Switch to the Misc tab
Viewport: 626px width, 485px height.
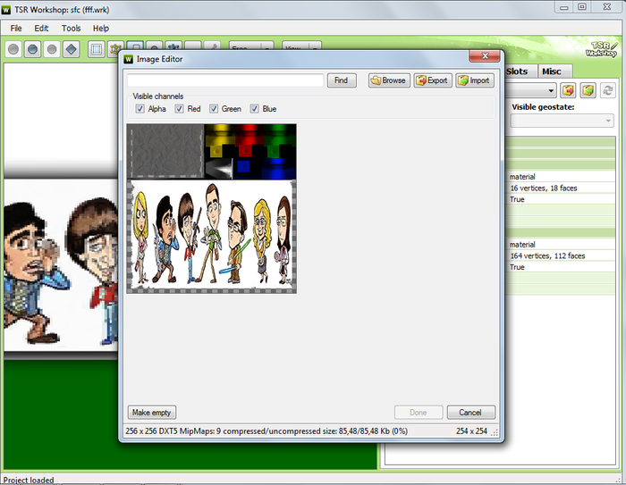[x=552, y=71]
